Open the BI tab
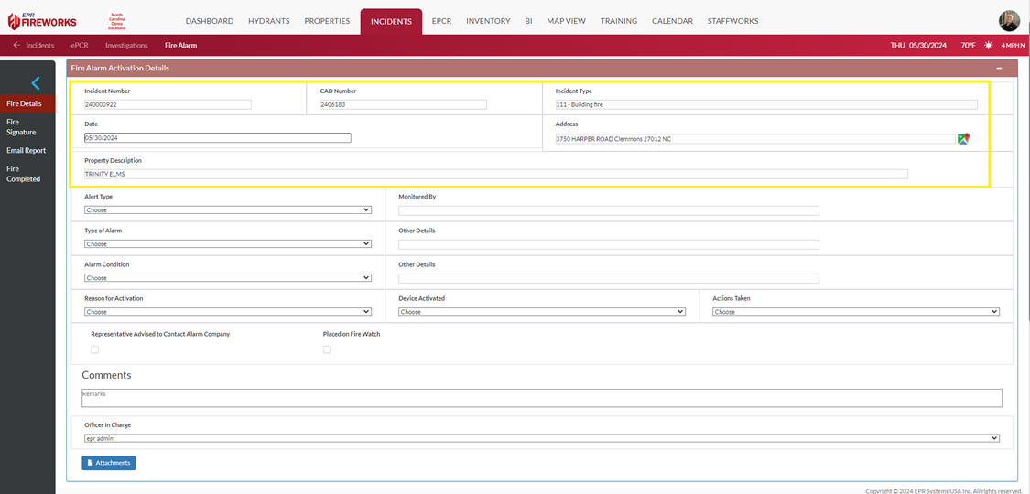The width and height of the screenshot is (1030, 494). tap(529, 21)
